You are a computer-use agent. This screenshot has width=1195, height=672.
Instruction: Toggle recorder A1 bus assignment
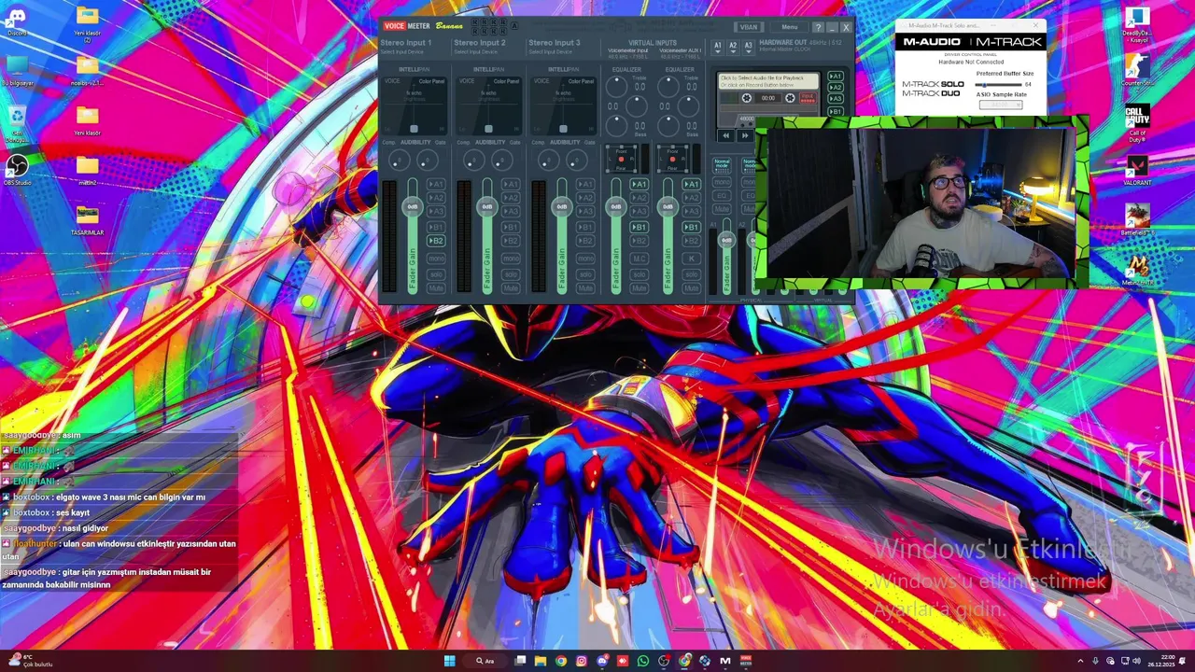[836, 76]
